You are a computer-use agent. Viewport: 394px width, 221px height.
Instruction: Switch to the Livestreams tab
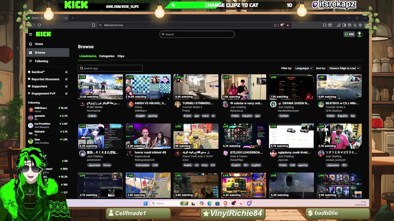pos(88,56)
